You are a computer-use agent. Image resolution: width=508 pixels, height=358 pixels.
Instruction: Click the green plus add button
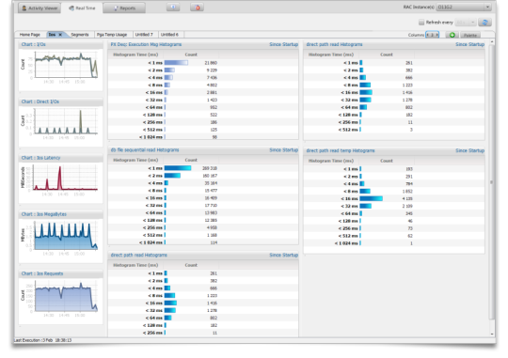[452, 35]
